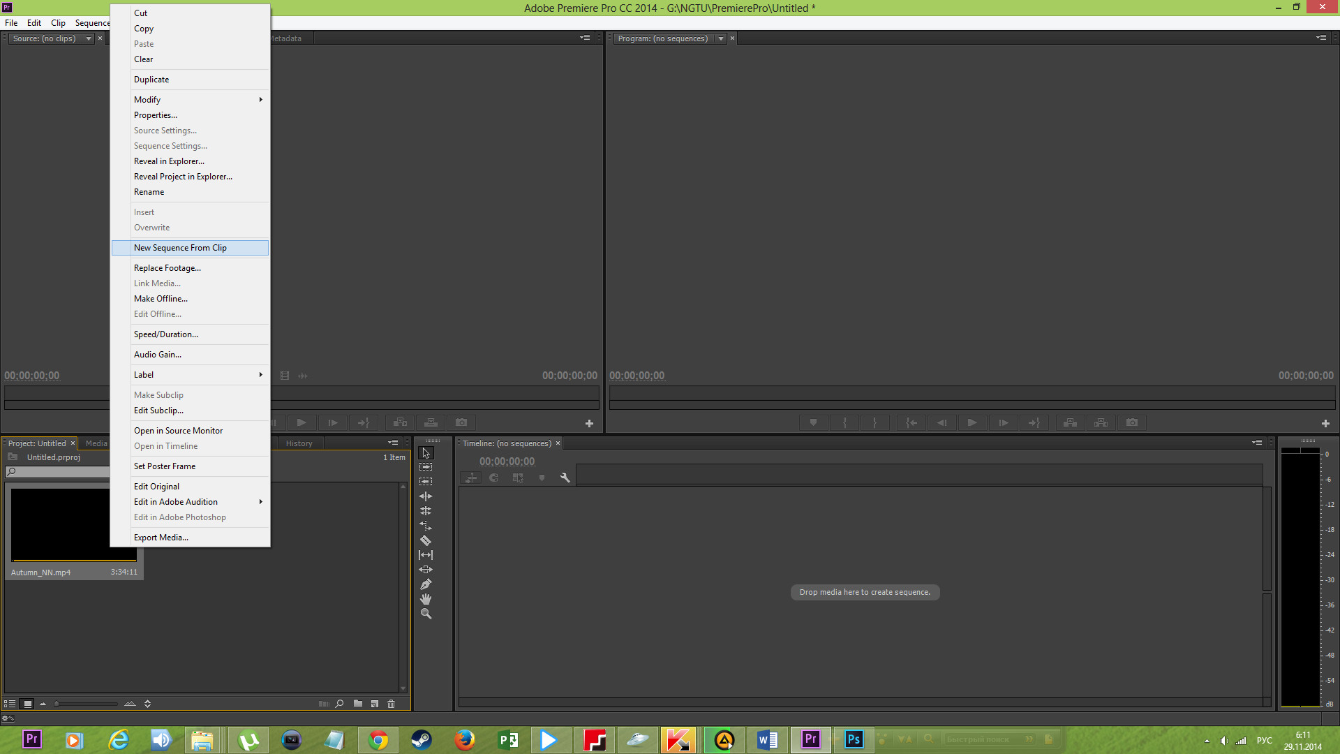
Task: Open Source monitor panel menu
Action: coord(585,38)
